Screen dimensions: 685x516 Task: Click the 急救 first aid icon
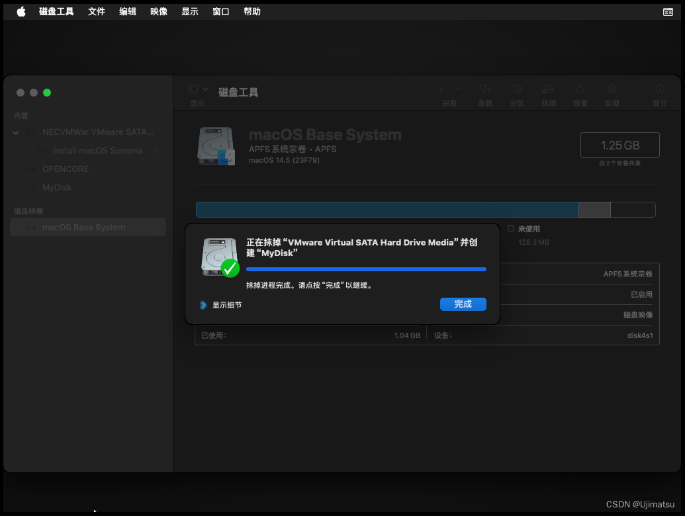tap(485, 89)
